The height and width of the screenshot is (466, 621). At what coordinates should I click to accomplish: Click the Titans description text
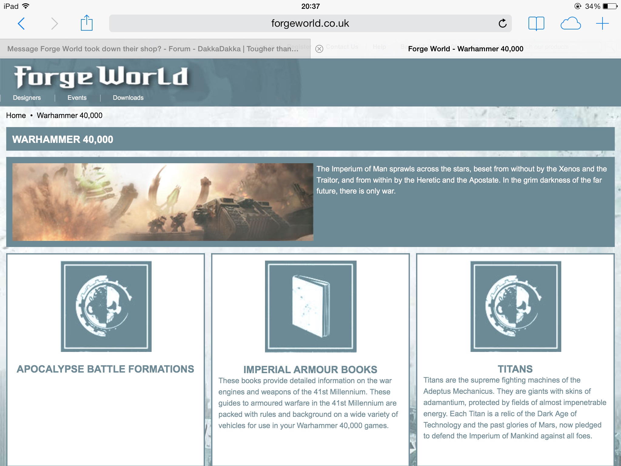click(515, 408)
